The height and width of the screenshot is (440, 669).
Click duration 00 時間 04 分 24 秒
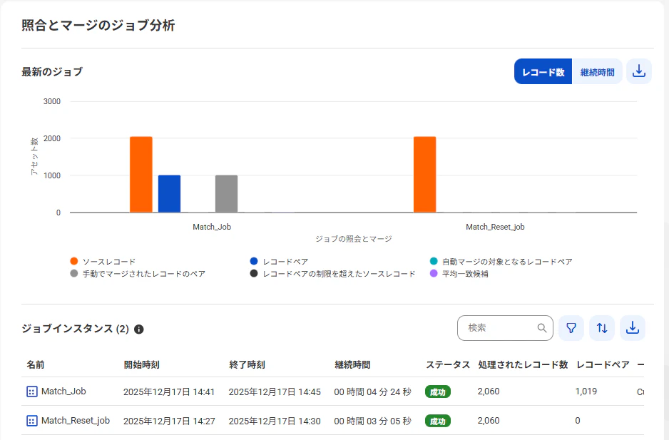[x=372, y=392]
